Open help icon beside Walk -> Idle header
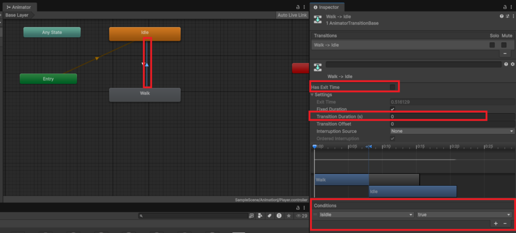 [x=501, y=17]
